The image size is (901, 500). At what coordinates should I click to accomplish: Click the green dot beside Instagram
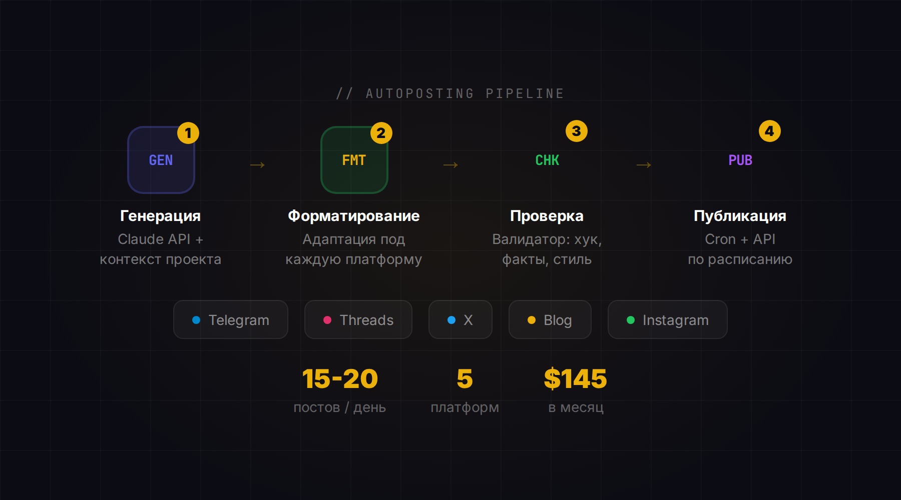631,320
